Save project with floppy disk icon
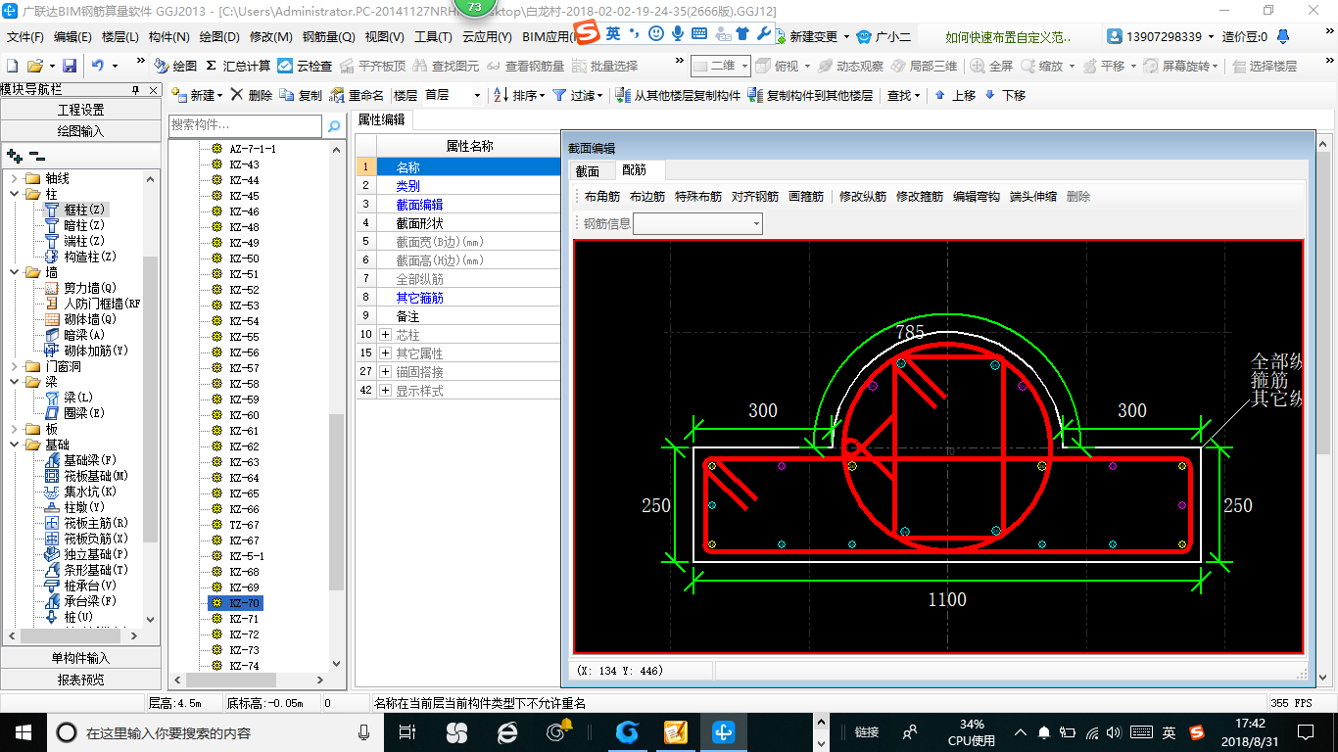The image size is (1338, 752). 70,66
